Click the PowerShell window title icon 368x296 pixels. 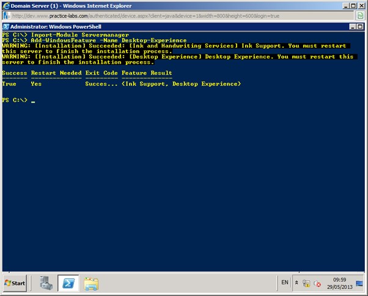coord(6,27)
